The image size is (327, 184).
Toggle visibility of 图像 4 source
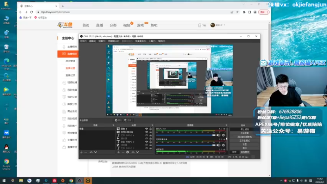(x=147, y=129)
